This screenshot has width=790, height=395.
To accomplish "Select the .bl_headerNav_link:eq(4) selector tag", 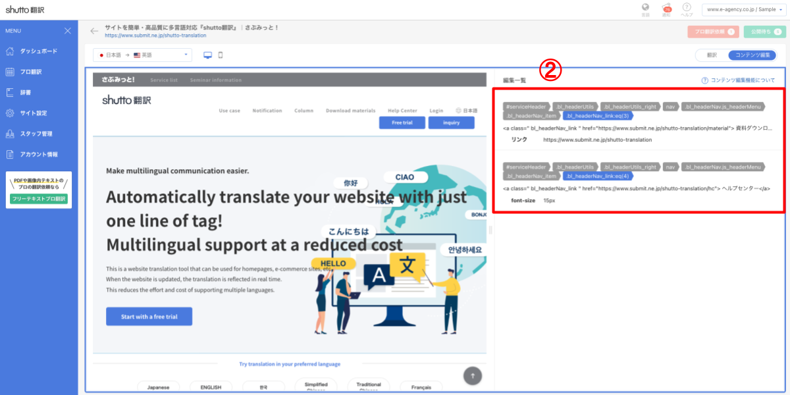I will (x=599, y=176).
